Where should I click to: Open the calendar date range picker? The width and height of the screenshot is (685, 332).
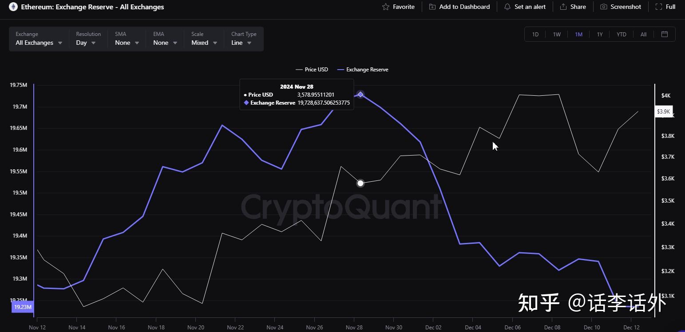tap(665, 34)
